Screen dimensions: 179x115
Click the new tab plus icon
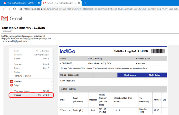point(85,3)
